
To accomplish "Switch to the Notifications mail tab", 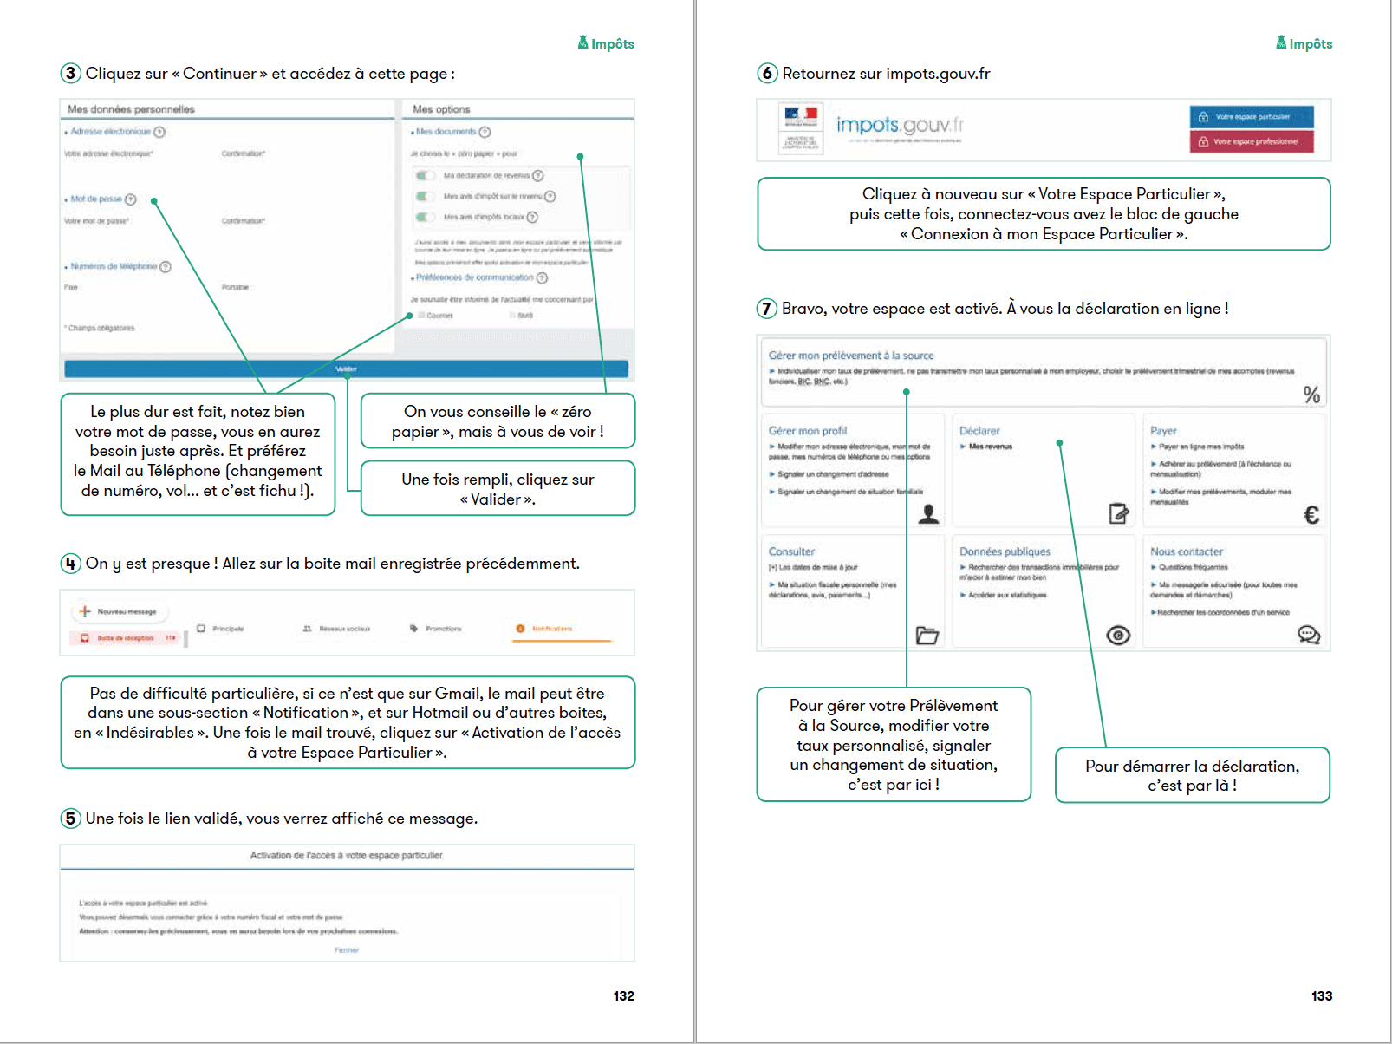I will (552, 629).
